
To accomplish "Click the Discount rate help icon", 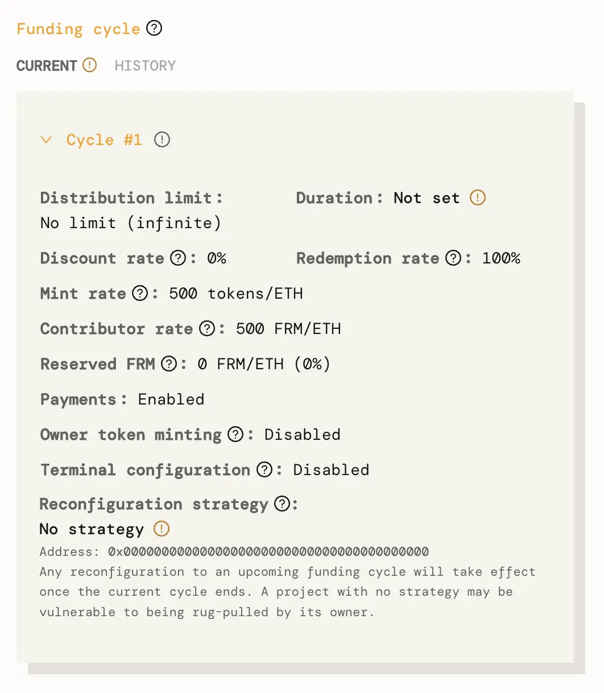I will tap(177, 258).
